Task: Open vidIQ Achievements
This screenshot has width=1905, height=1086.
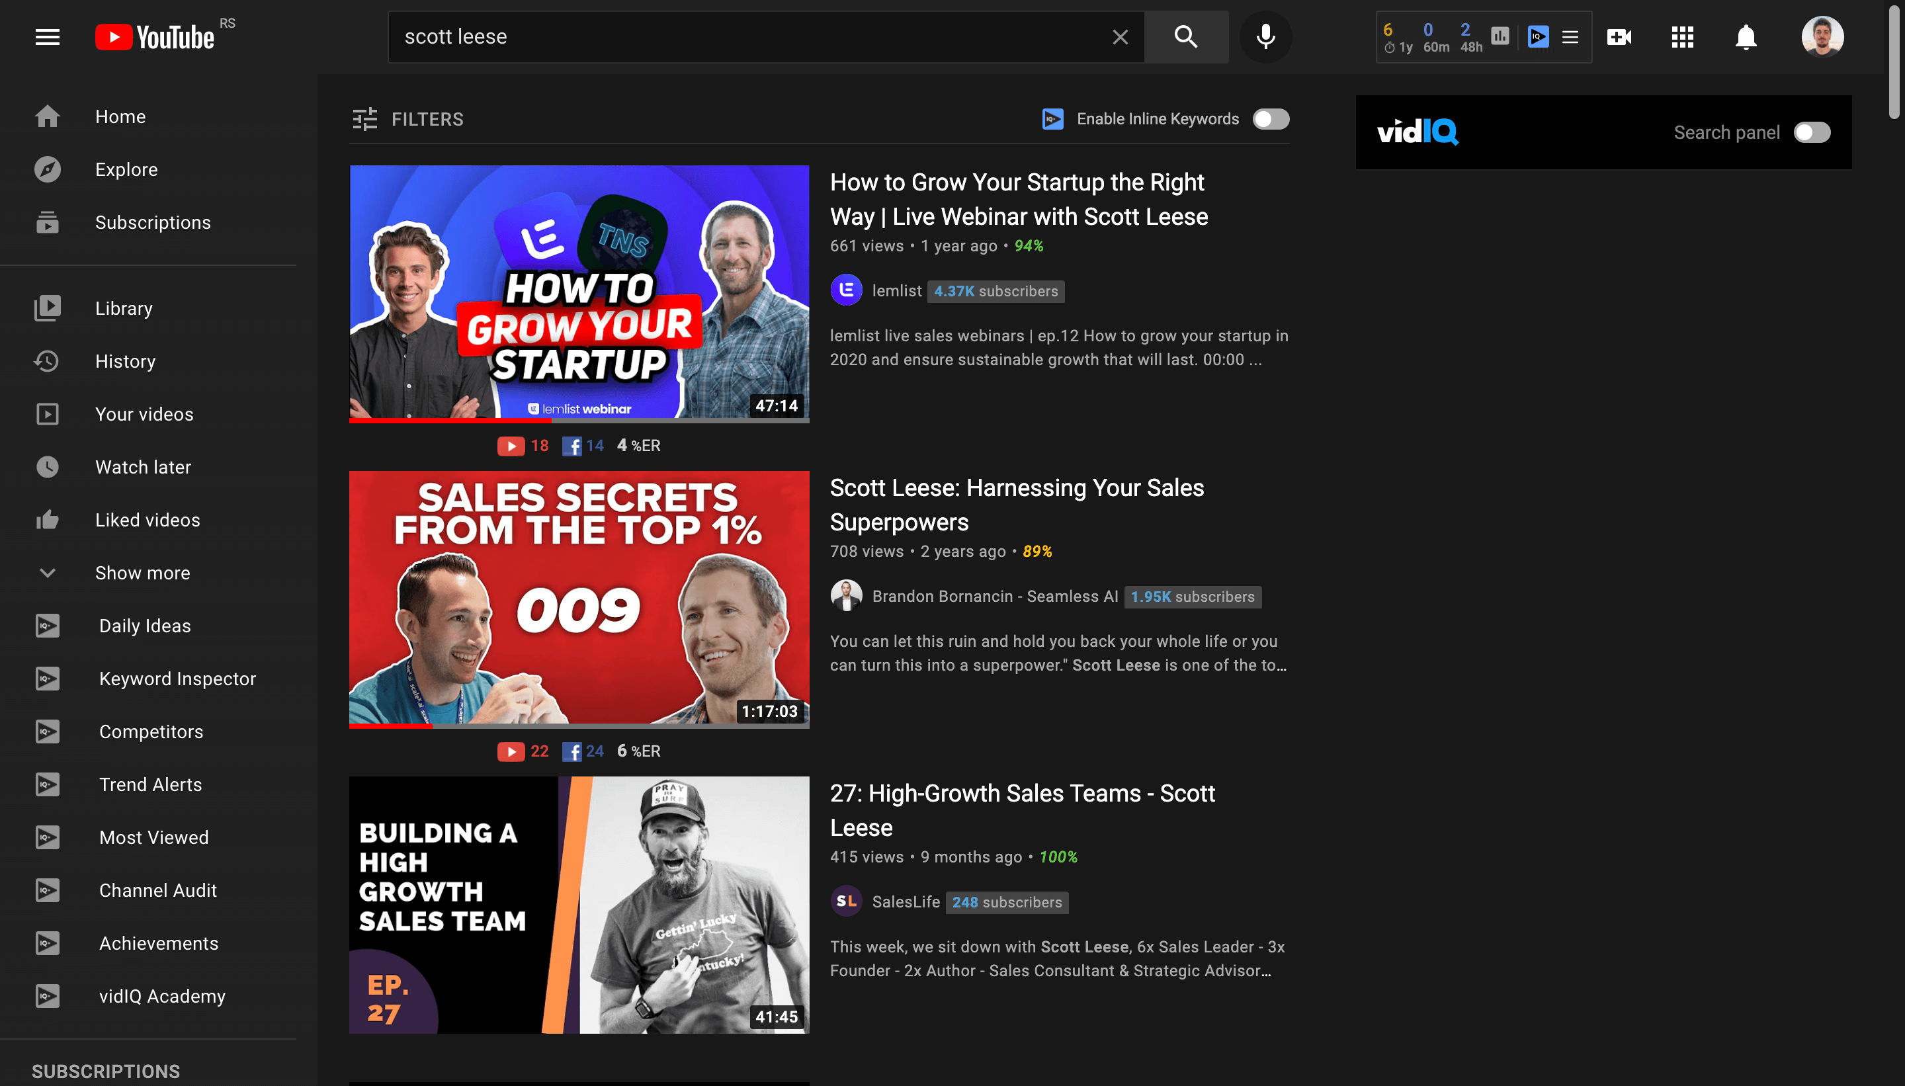Action: [158, 944]
